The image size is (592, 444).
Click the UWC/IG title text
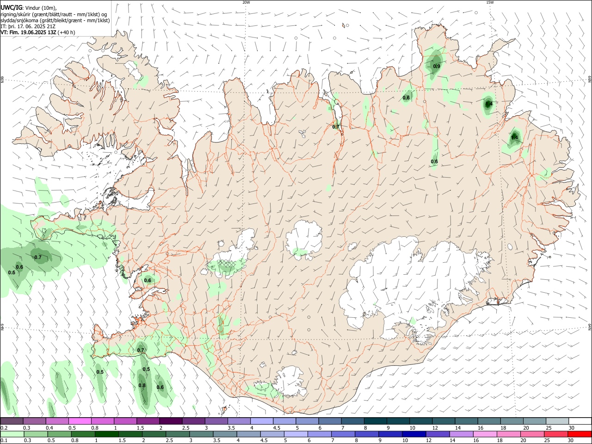pos(11,8)
